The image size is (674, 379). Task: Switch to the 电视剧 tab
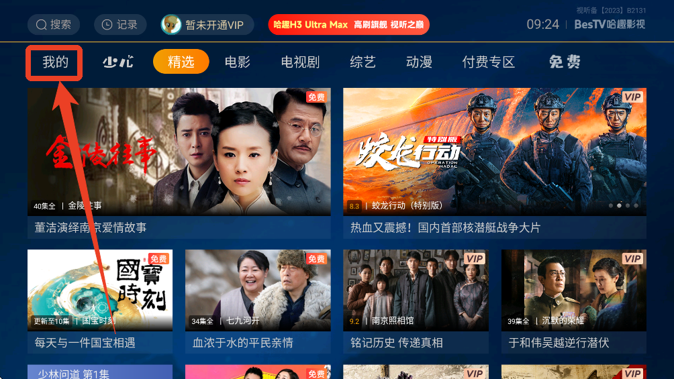pos(300,62)
